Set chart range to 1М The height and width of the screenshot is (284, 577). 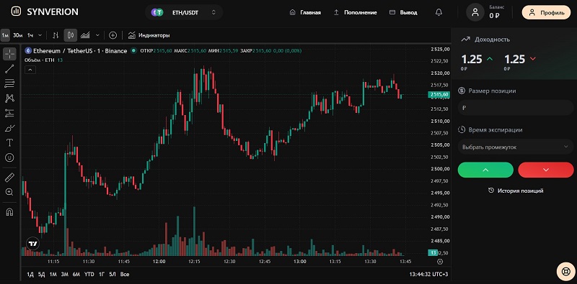[x=53, y=275]
